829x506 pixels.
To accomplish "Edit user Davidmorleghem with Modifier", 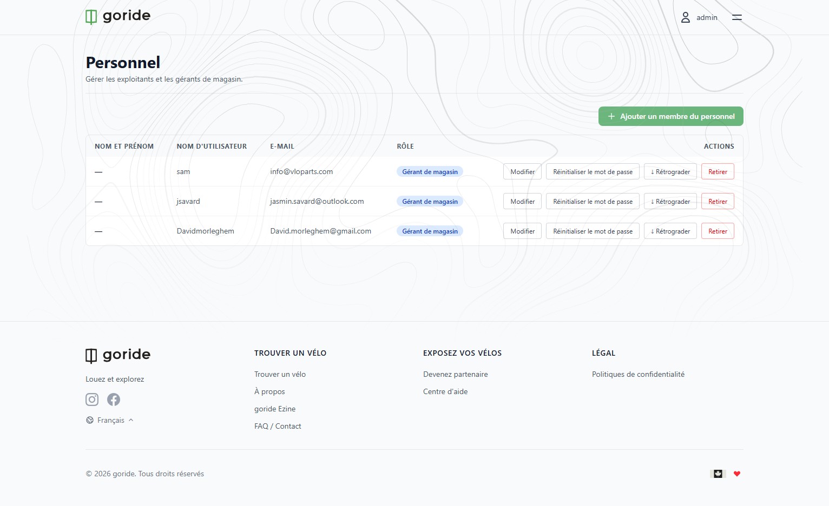I will 523,231.
